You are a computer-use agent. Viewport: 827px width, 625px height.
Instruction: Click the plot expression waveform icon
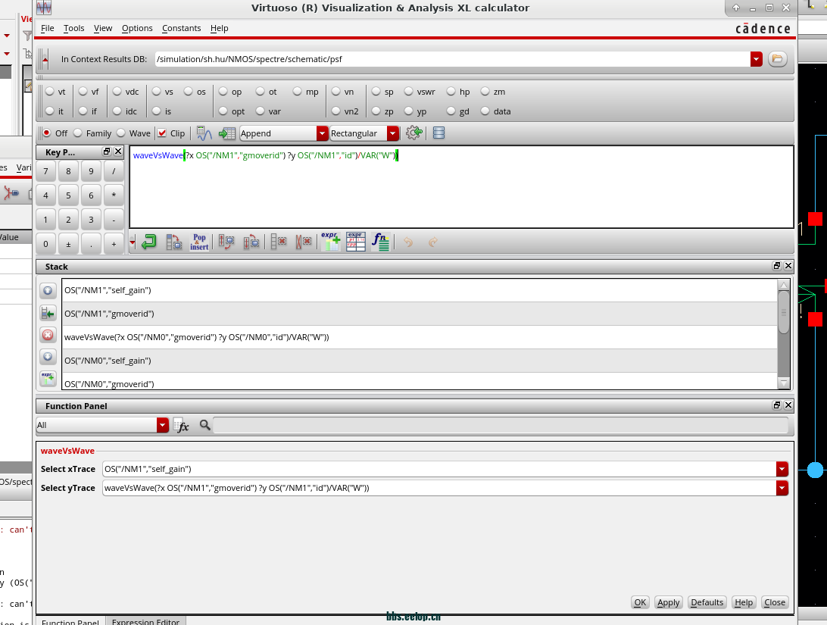click(x=204, y=133)
